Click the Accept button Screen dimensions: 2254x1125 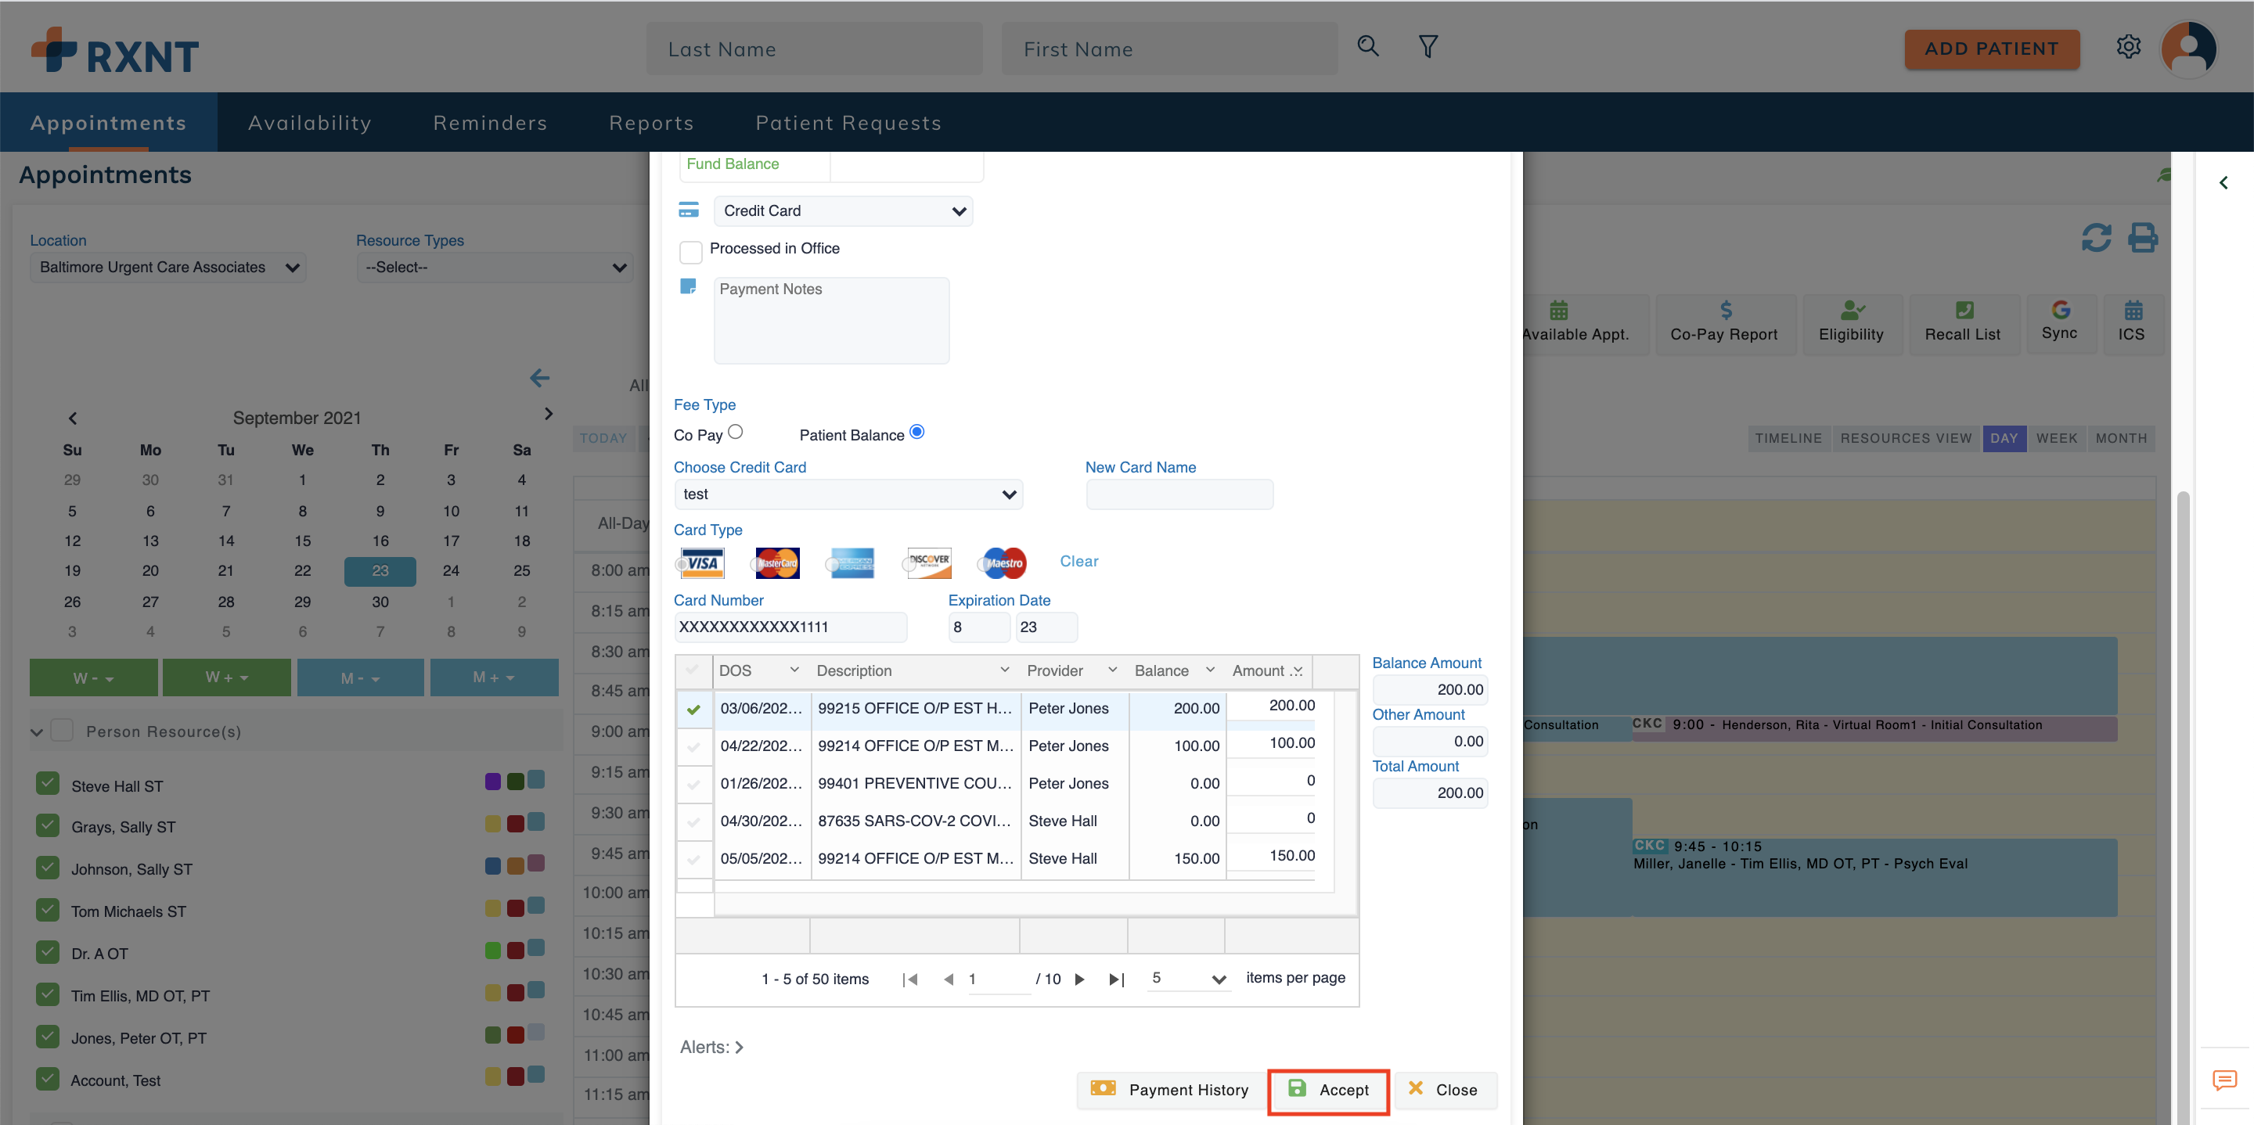point(1328,1090)
